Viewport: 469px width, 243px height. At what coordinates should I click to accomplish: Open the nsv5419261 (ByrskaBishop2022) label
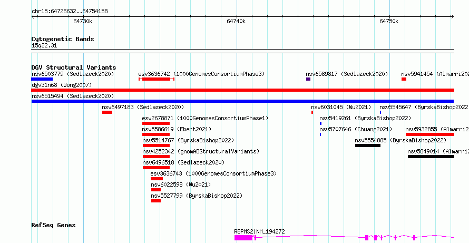click(x=365, y=118)
